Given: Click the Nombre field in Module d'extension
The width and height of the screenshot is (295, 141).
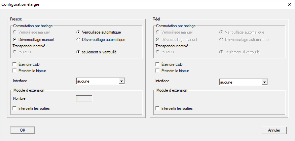Looking at the screenshot, I should coord(84,99).
